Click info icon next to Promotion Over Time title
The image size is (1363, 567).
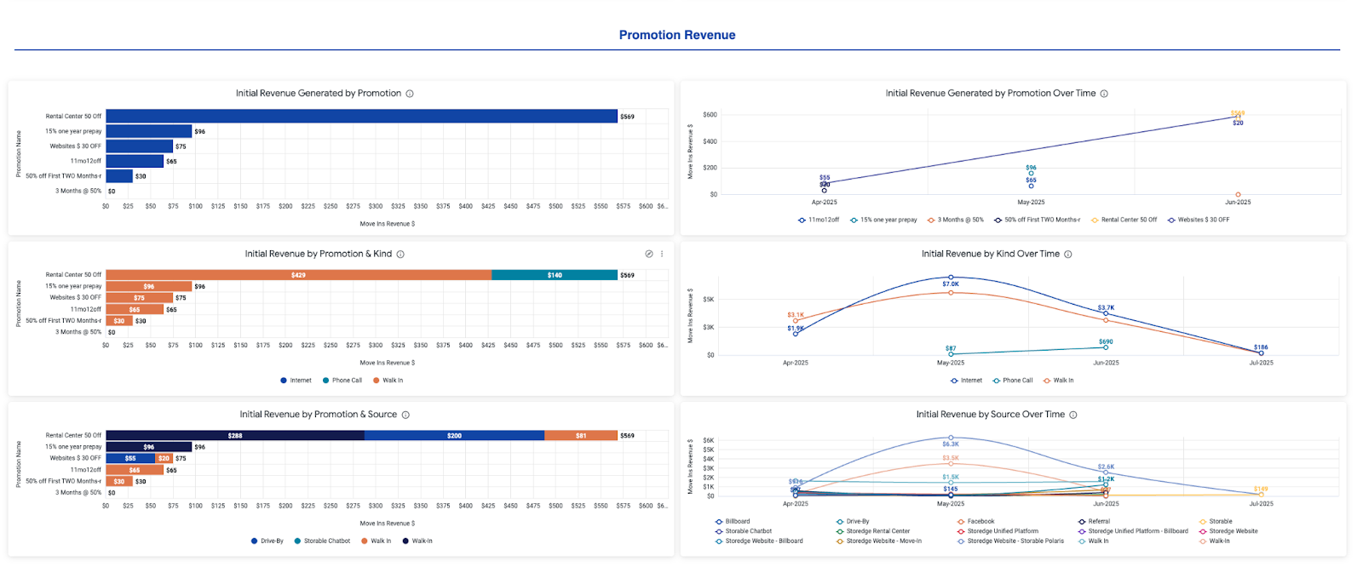tap(1104, 94)
